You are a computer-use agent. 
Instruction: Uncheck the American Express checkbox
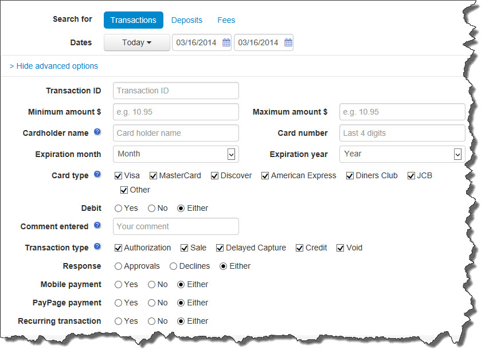[x=265, y=176]
